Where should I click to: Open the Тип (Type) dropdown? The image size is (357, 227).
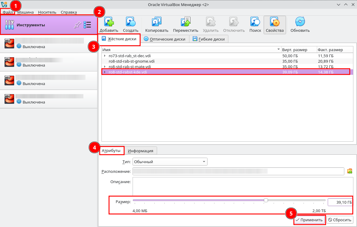coord(170,162)
